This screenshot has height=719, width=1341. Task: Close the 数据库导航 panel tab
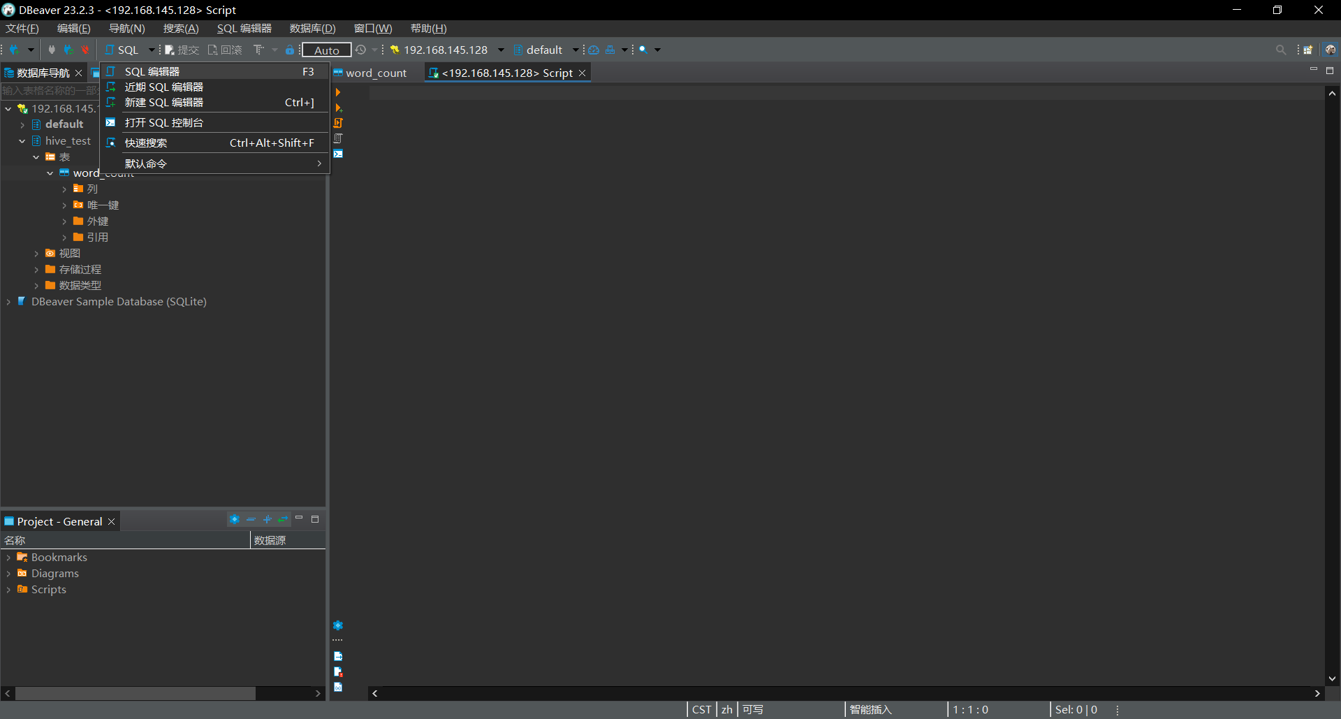78,73
